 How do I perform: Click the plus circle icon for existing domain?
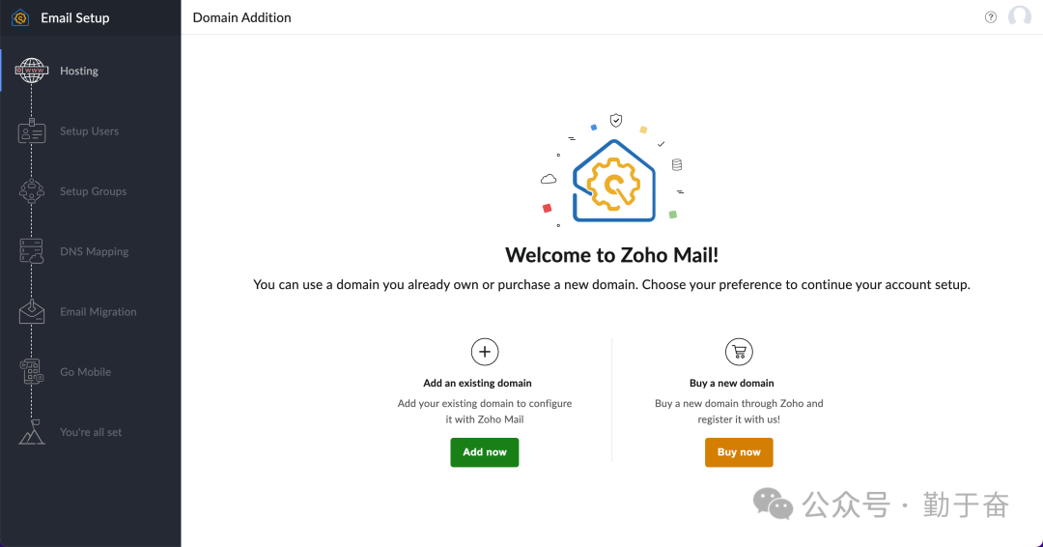485,352
